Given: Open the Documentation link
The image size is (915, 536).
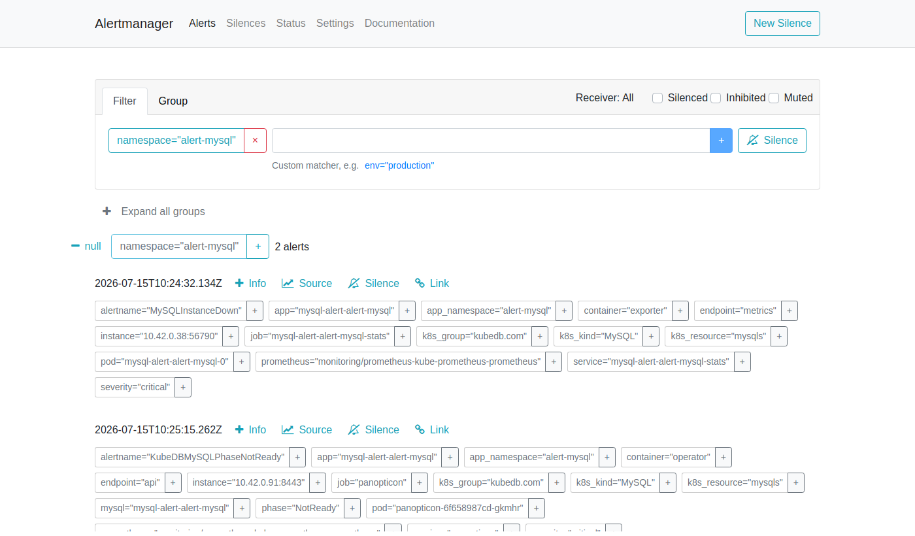Looking at the screenshot, I should (399, 23).
